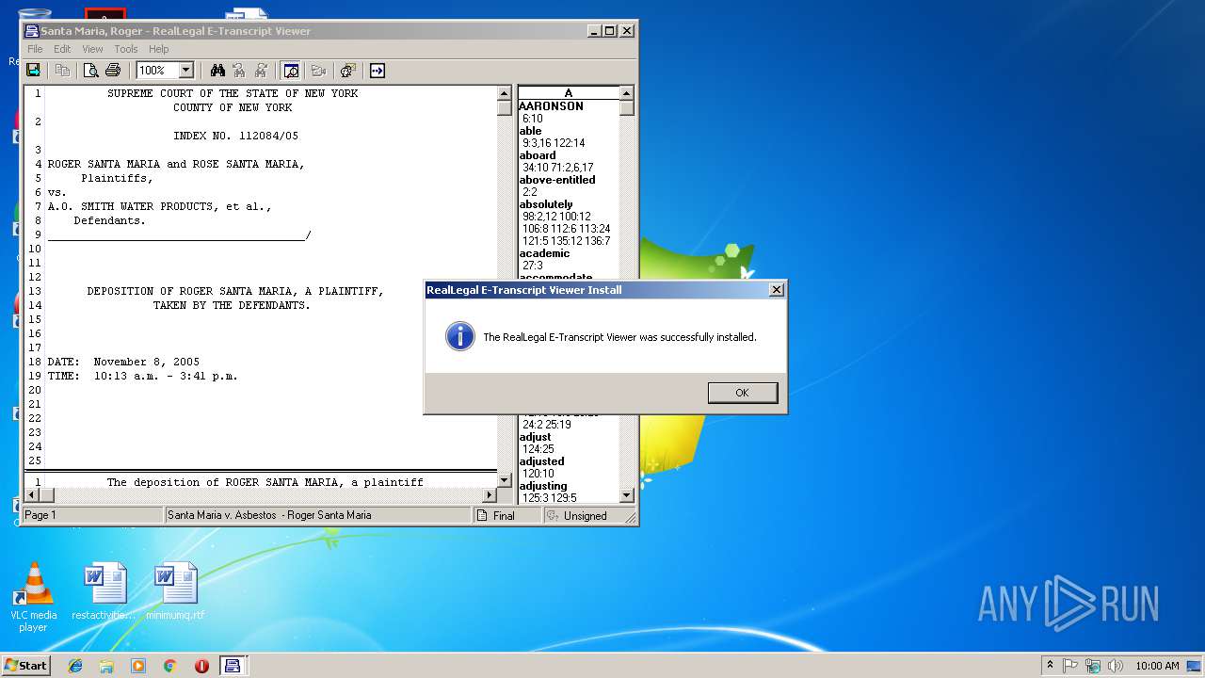Select index word 'absolutely'
This screenshot has width=1205, height=678.
coord(546,204)
